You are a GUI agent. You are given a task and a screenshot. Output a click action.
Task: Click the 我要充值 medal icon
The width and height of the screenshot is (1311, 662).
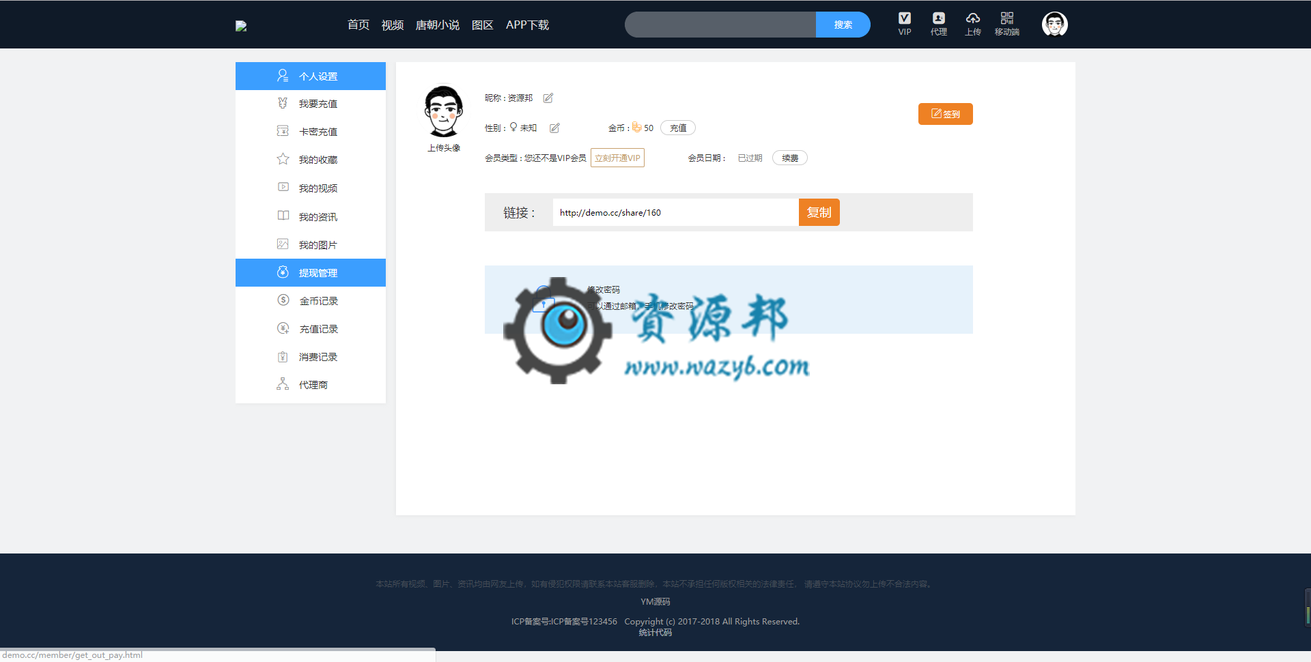[283, 102]
